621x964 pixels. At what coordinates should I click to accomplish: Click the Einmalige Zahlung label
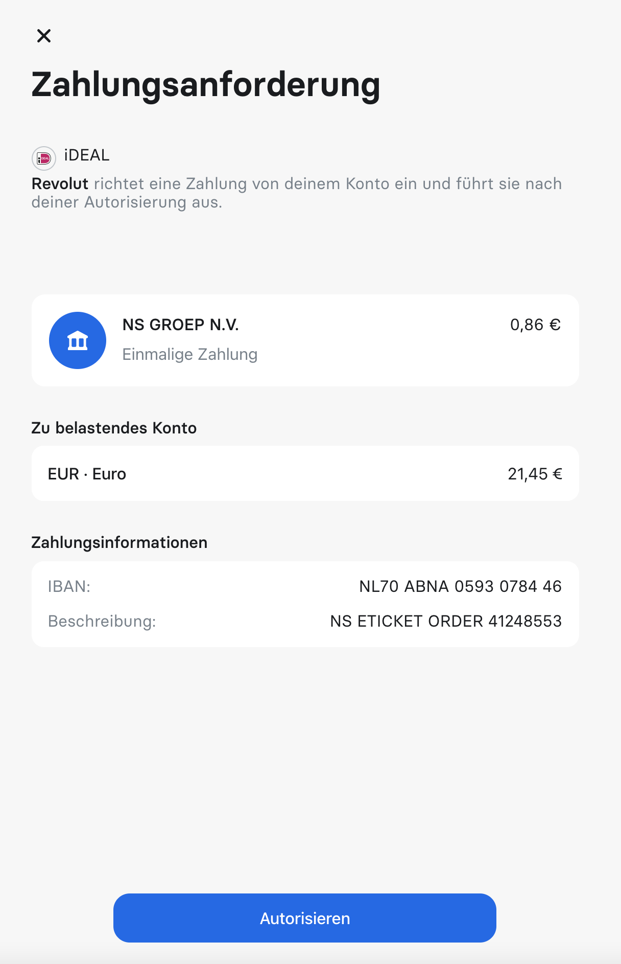[x=190, y=354]
